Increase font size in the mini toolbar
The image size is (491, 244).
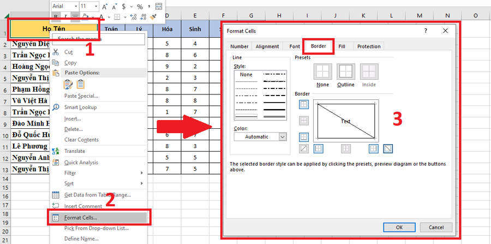click(105, 6)
